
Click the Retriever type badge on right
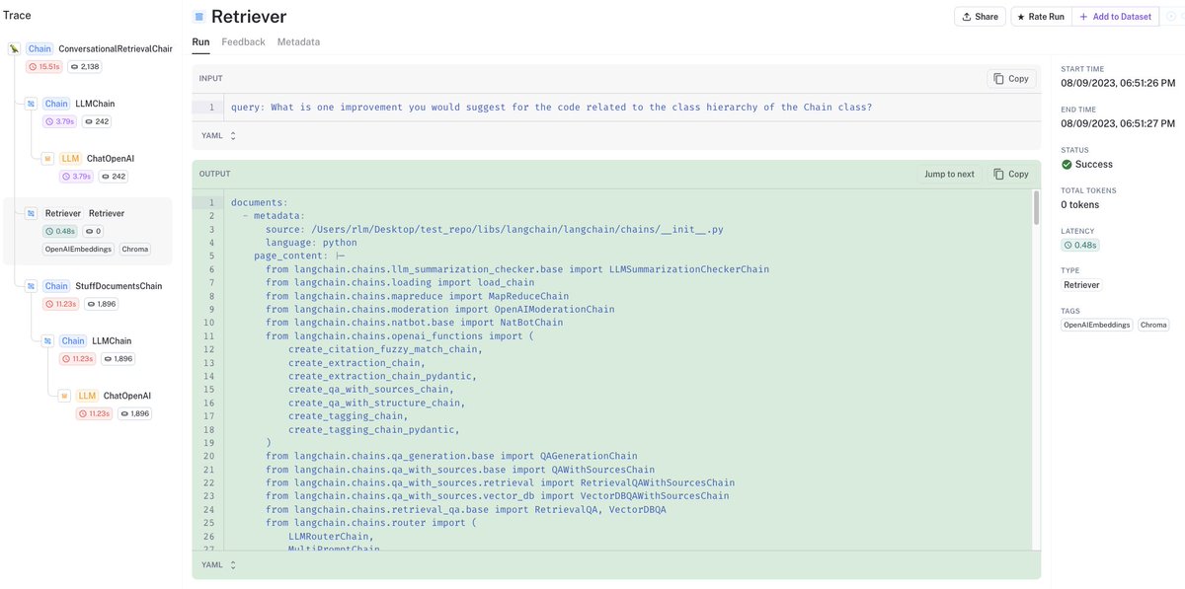pos(1081,285)
